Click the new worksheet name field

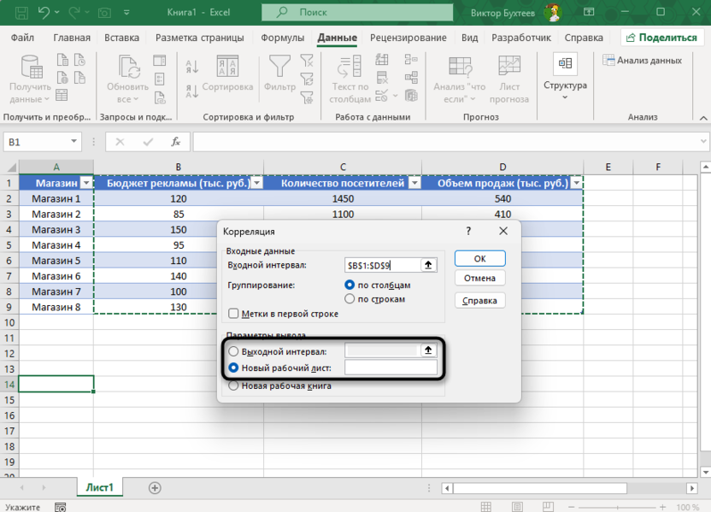(x=391, y=368)
